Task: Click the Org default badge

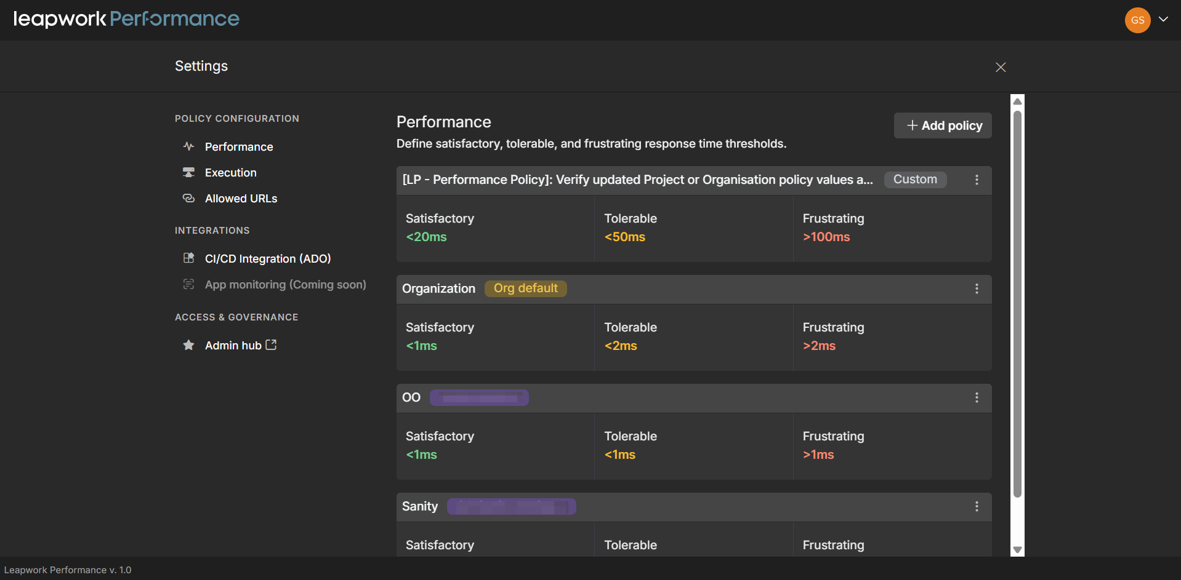Action: (525, 288)
